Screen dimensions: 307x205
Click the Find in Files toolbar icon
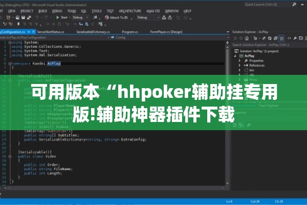(x=95, y=17)
